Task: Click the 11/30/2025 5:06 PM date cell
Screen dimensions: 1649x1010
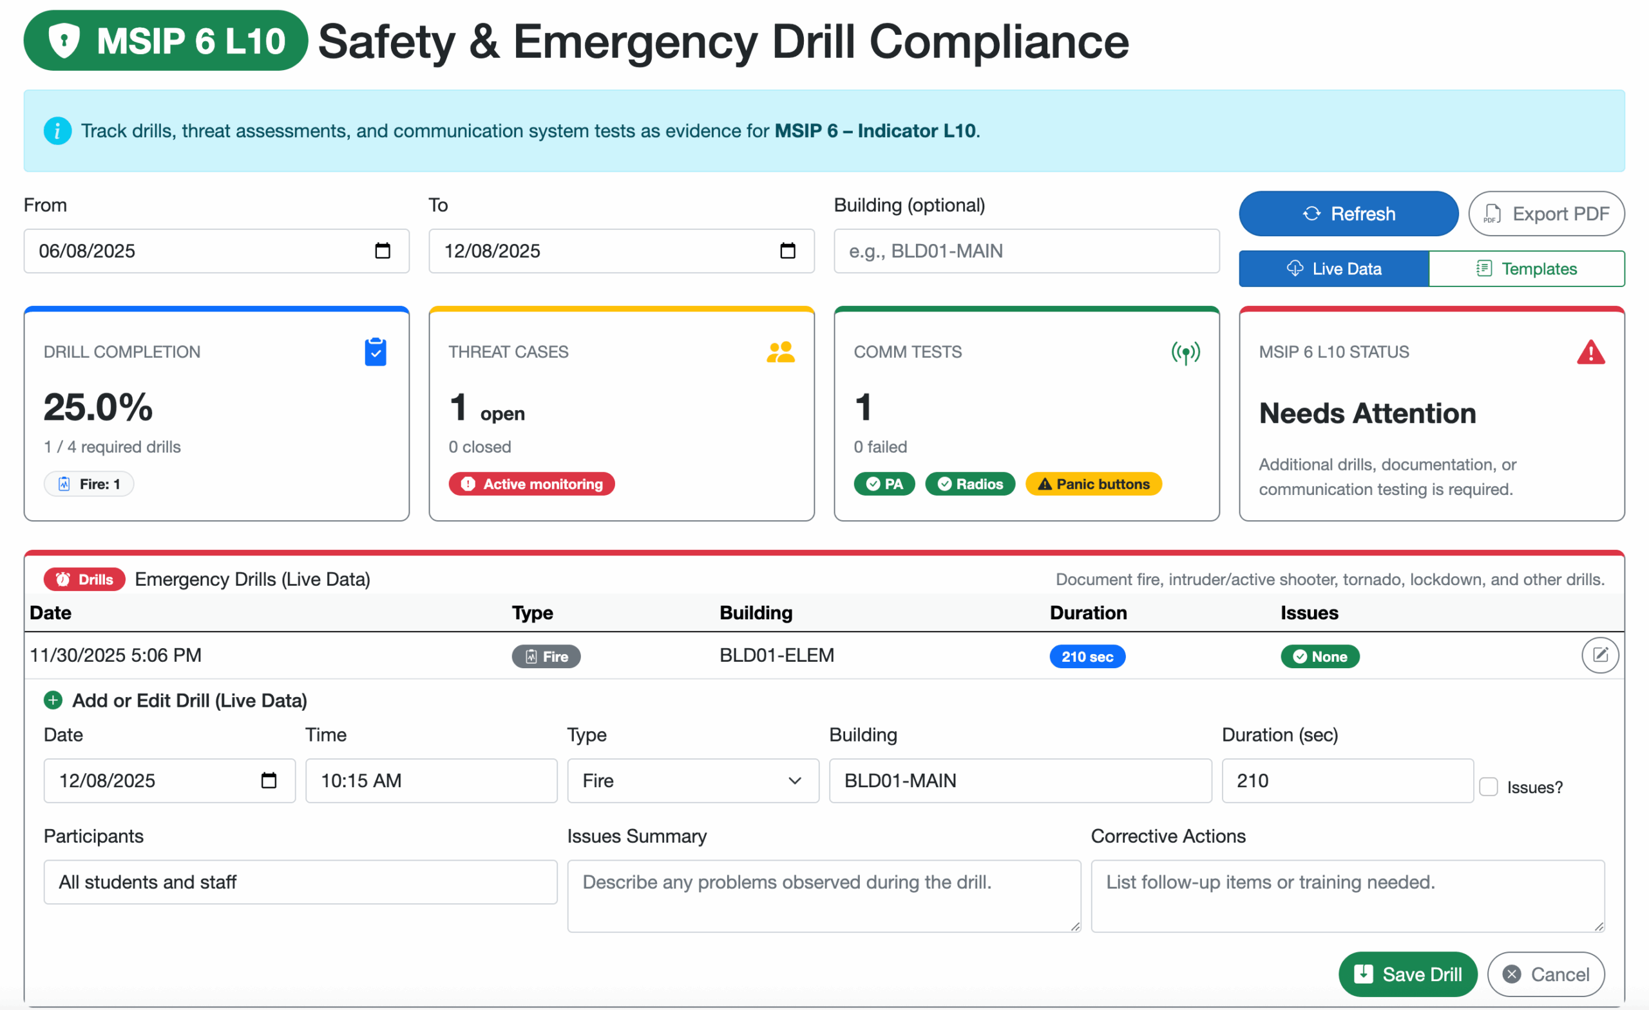Action: pos(116,655)
